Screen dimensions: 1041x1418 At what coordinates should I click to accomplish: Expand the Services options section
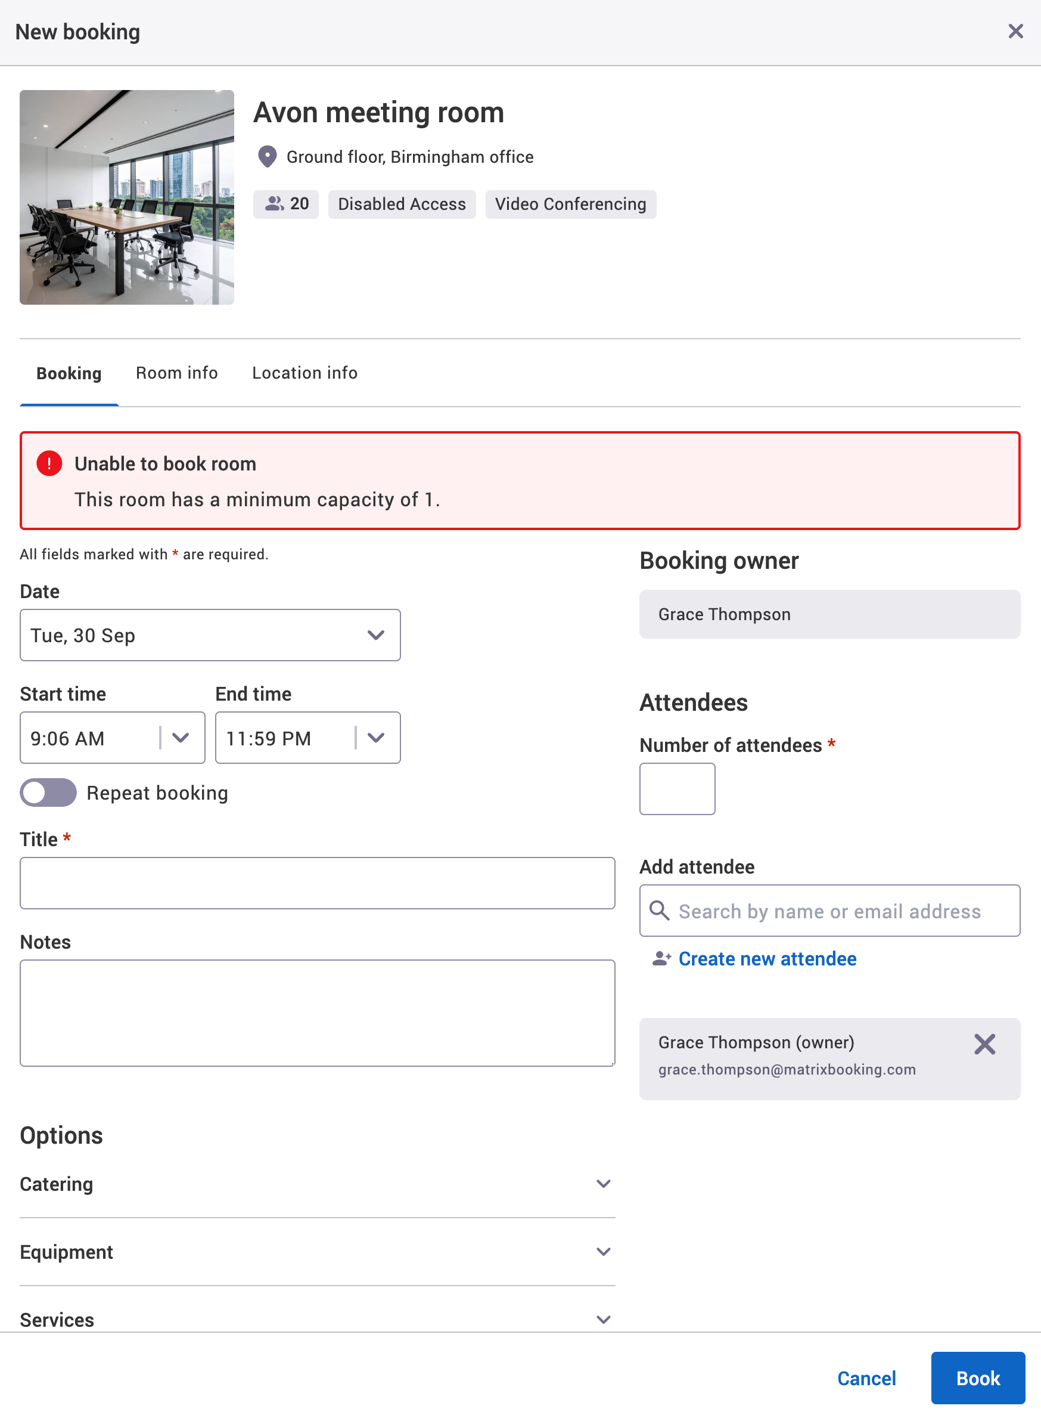603,1319
